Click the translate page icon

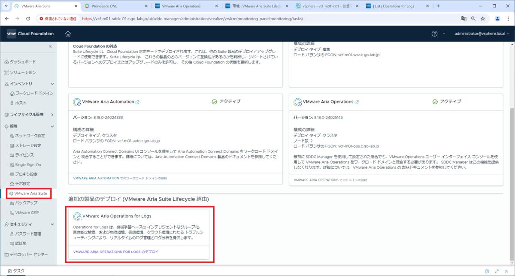tap(463, 19)
